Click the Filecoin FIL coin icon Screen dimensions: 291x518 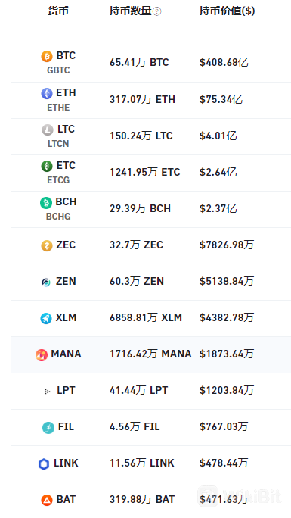point(48,428)
